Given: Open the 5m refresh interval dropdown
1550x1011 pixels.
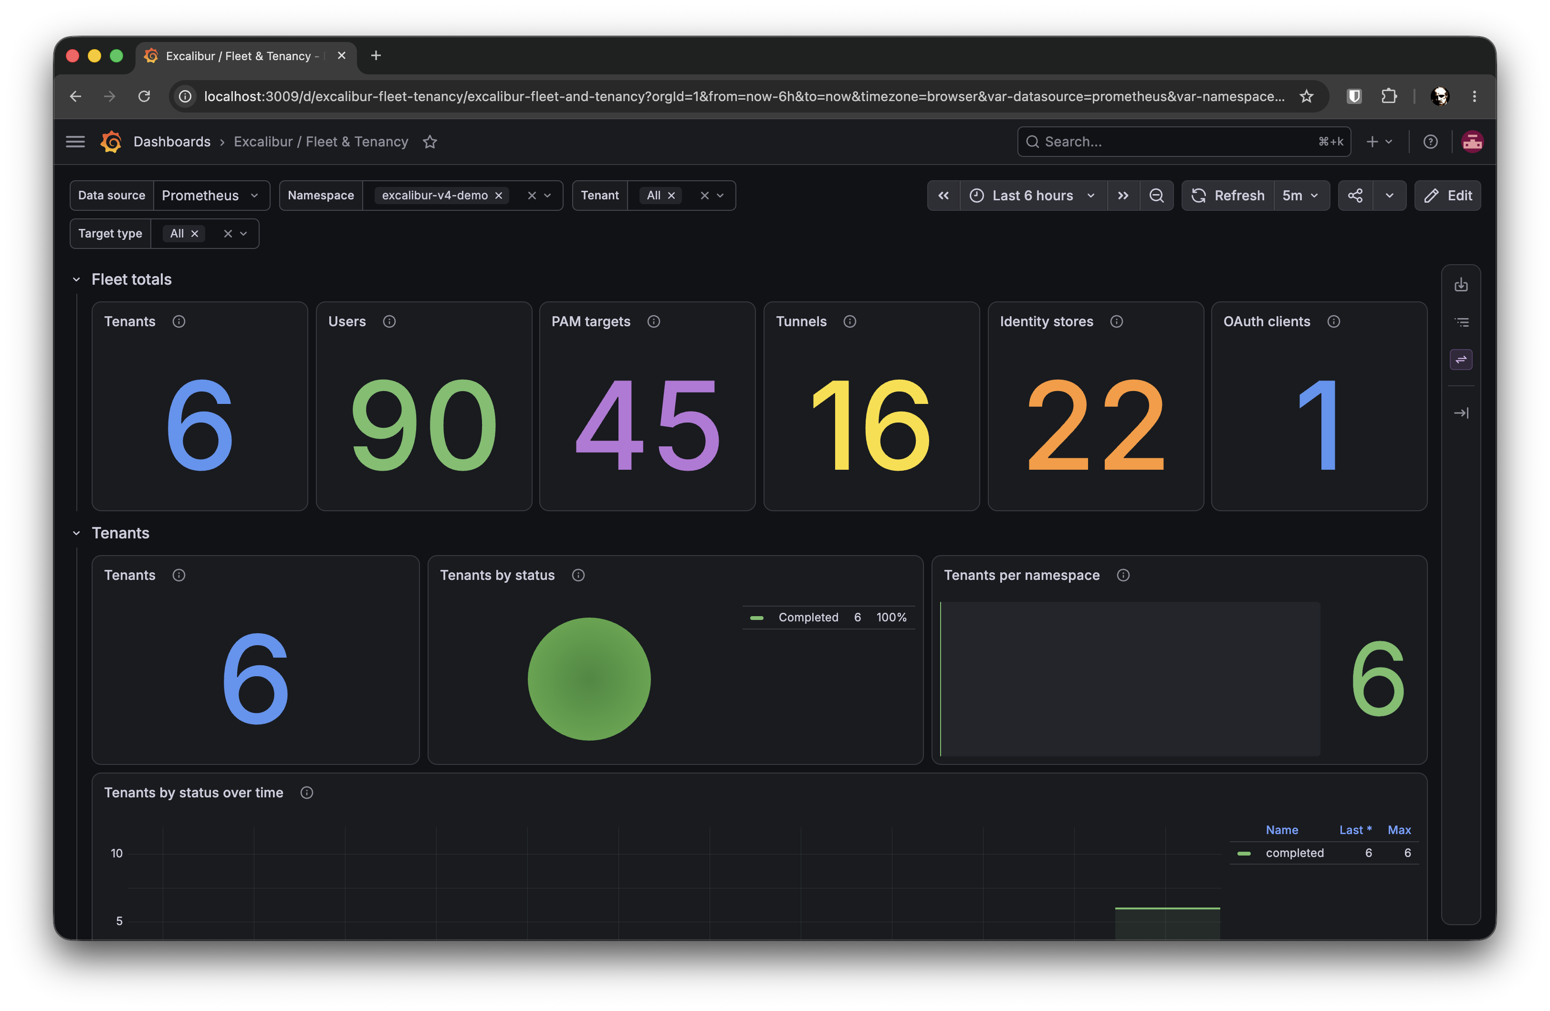Looking at the screenshot, I should tap(1301, 196).
